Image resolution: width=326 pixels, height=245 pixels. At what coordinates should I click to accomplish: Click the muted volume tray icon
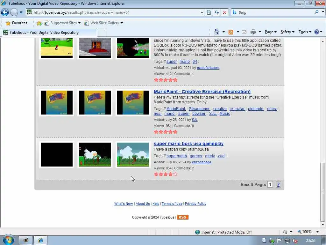click(x=294, y=241)
